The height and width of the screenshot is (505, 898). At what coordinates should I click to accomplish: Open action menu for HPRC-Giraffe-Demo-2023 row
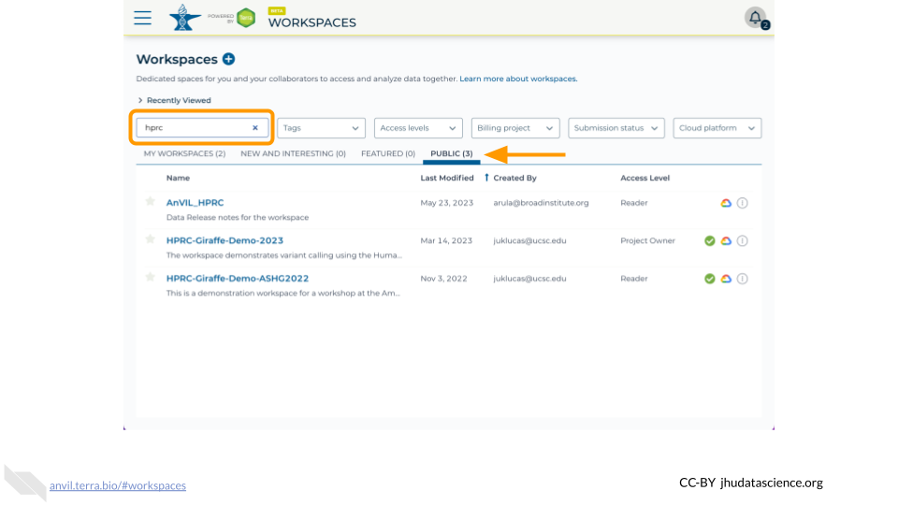click(742, 240)
